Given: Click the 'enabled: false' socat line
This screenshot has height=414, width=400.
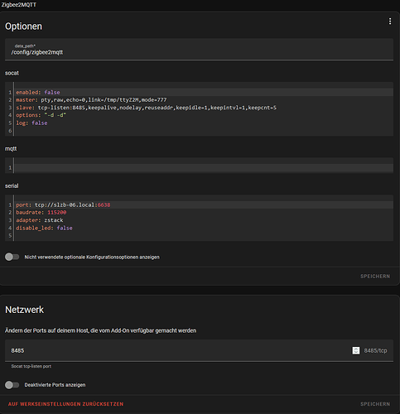Looking at the screenshot, I should pyautogui.click(x=38, y=92).
